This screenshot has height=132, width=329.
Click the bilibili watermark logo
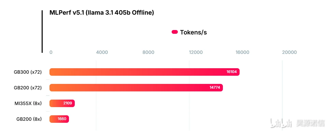pyautogui.click(x=281, y=123)
